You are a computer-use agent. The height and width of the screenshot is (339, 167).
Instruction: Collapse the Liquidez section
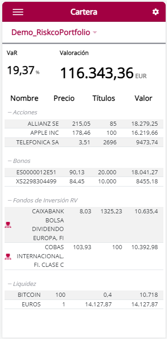22,284
